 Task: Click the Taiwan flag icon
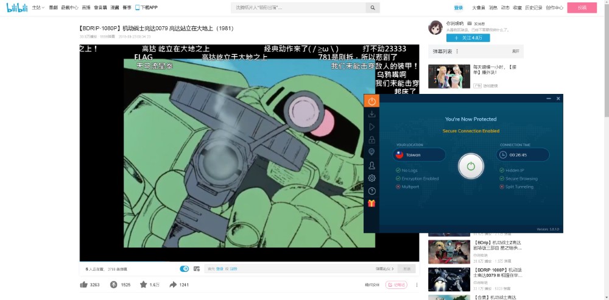point(400,154)
